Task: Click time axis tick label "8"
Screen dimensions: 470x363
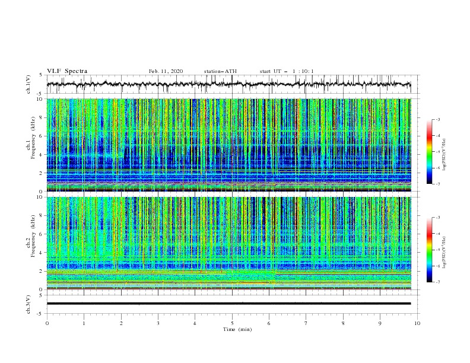Action: coord(343,323)
